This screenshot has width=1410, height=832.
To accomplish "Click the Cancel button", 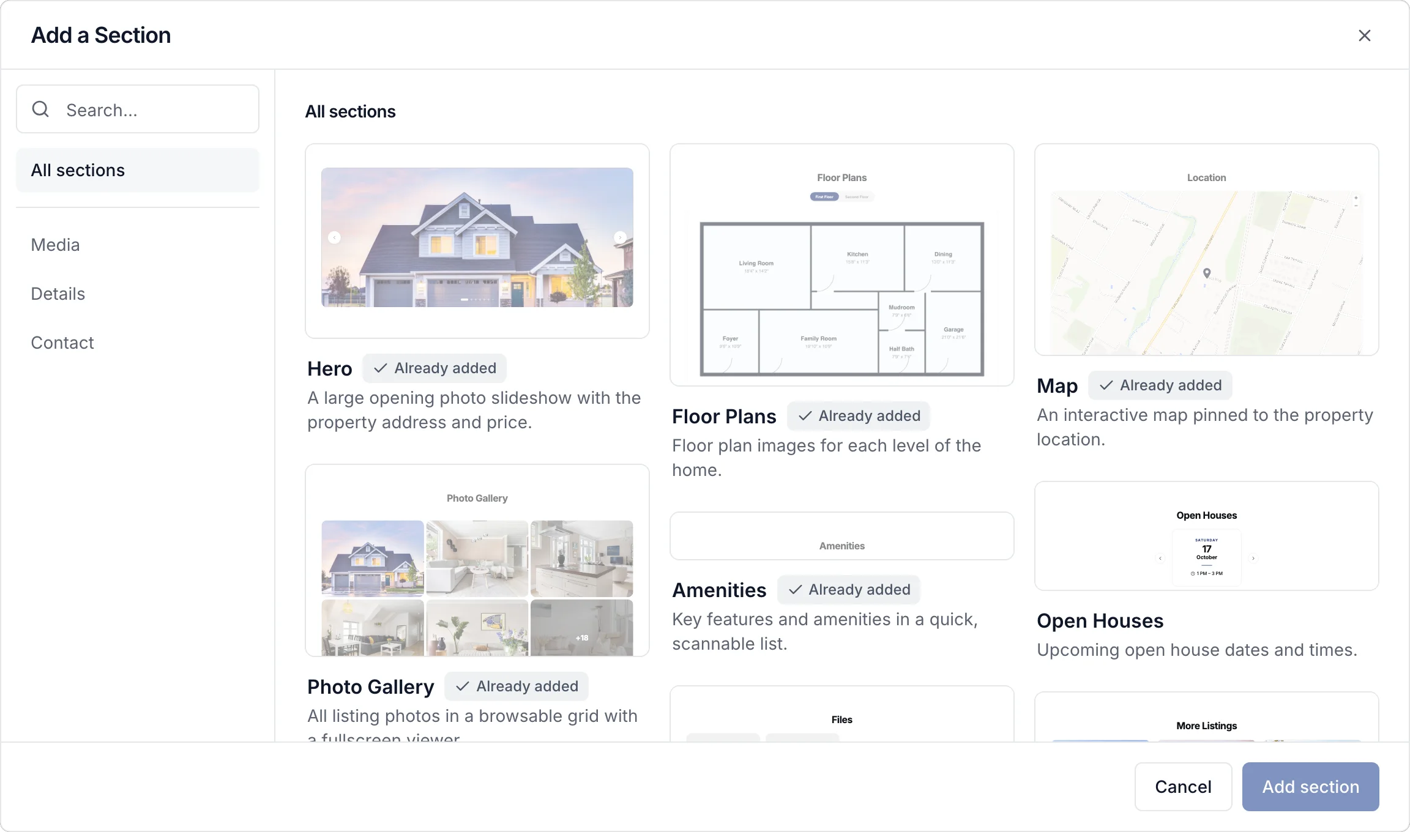I will click(1183, 787).
